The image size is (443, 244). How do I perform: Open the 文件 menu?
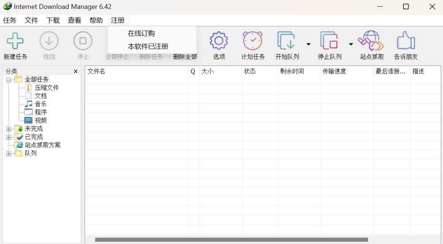click(31, 20)
